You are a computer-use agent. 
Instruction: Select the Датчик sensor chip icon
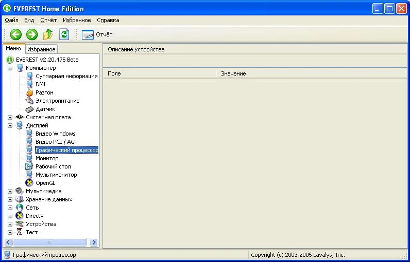(29, 109)
